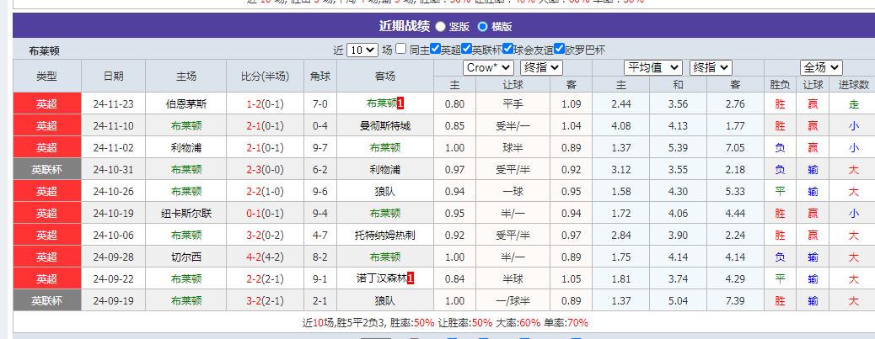
Task: Expand the 平均值 dropdown
Action: (x=653, y=67)
